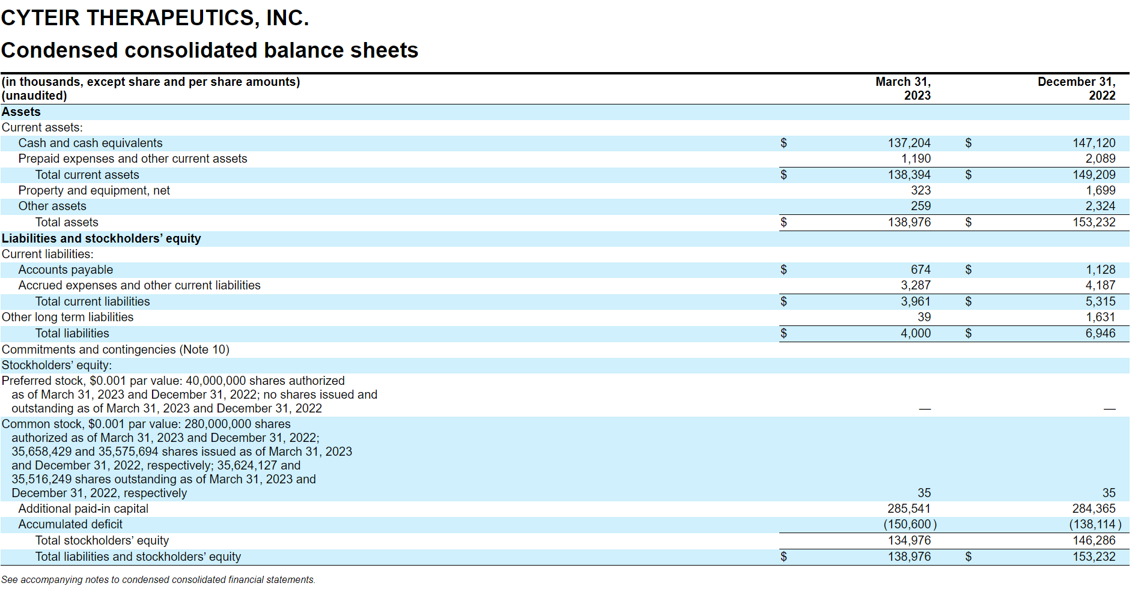Screen dimensions: 1132x589
Task: Select the 'Total liabilities' row label
Action: [x=72, y=333]
